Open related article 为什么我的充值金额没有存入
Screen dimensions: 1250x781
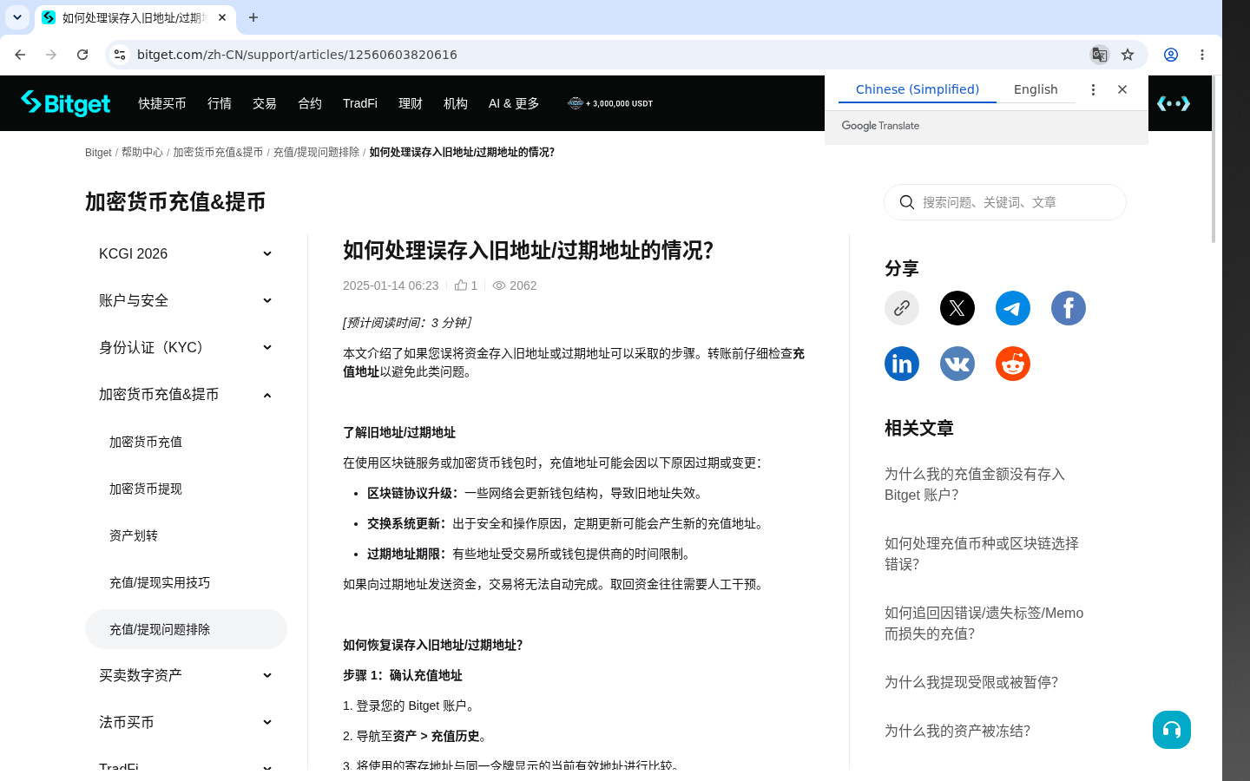click(x=975, y=484)
